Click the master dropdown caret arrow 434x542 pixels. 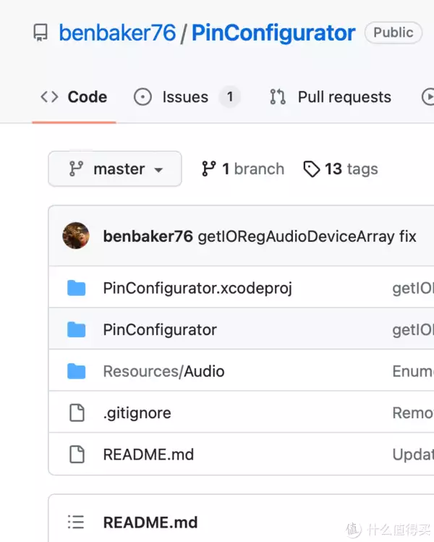tap(158, 170)
